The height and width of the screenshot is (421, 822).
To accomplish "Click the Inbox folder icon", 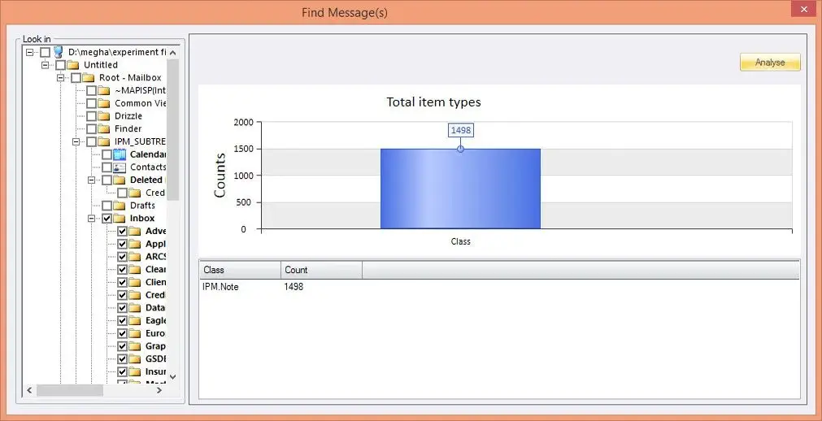I will pyautogui.click(x=120, y=219).
